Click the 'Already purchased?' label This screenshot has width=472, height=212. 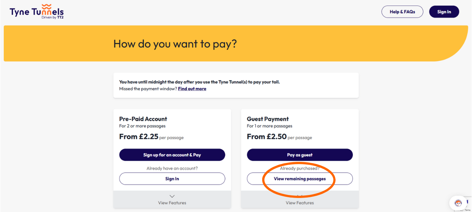(300, 168)
